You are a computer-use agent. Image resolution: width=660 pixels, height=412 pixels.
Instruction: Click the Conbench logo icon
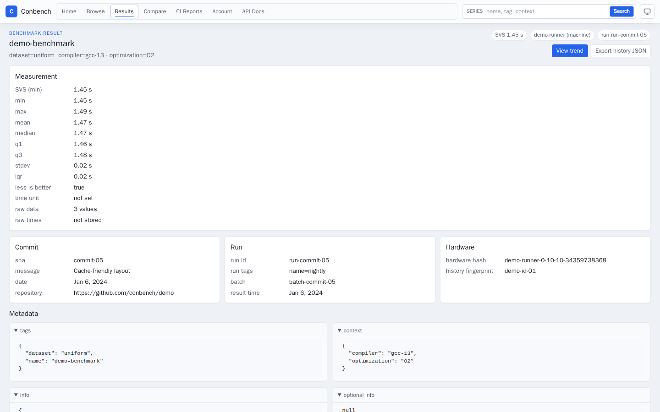coord(11,11)
